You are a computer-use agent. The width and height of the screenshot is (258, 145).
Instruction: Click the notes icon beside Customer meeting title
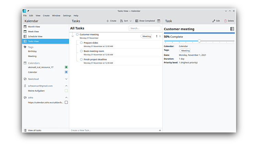232,29
